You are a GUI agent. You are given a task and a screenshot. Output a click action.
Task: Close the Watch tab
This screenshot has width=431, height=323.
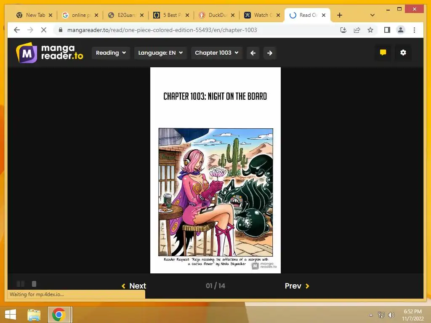[x=278, y=15]
